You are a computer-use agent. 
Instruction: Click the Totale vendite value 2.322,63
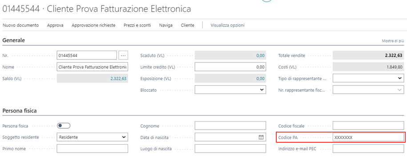pyautogui.click(x=394, y=55)
